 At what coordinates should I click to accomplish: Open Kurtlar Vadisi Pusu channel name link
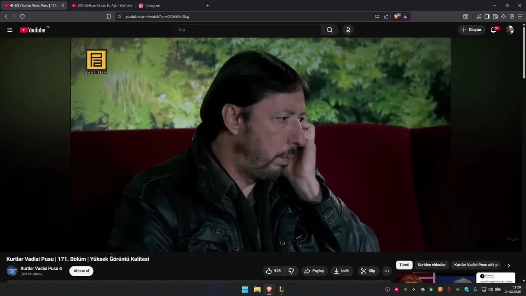point(39,268)
